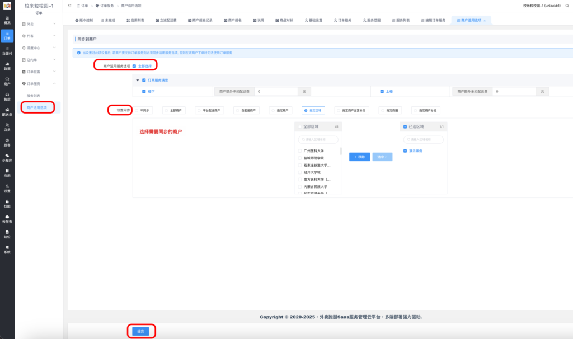The width and height of the screenshot is (573, 339).
Task: Click the 权限 lock icon
Action: (x=7, y=203)
